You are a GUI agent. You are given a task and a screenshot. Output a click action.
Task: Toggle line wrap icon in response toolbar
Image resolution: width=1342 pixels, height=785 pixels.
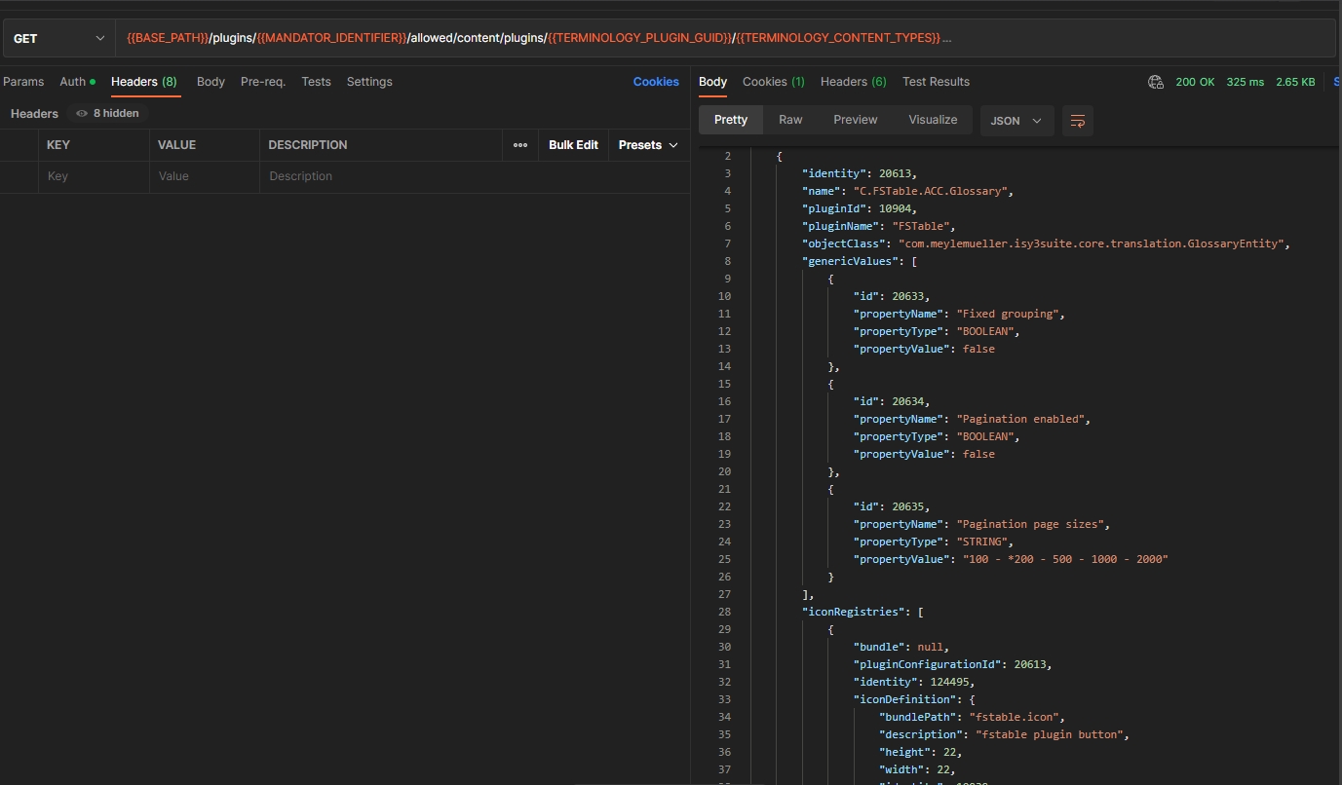[1077, 121]
